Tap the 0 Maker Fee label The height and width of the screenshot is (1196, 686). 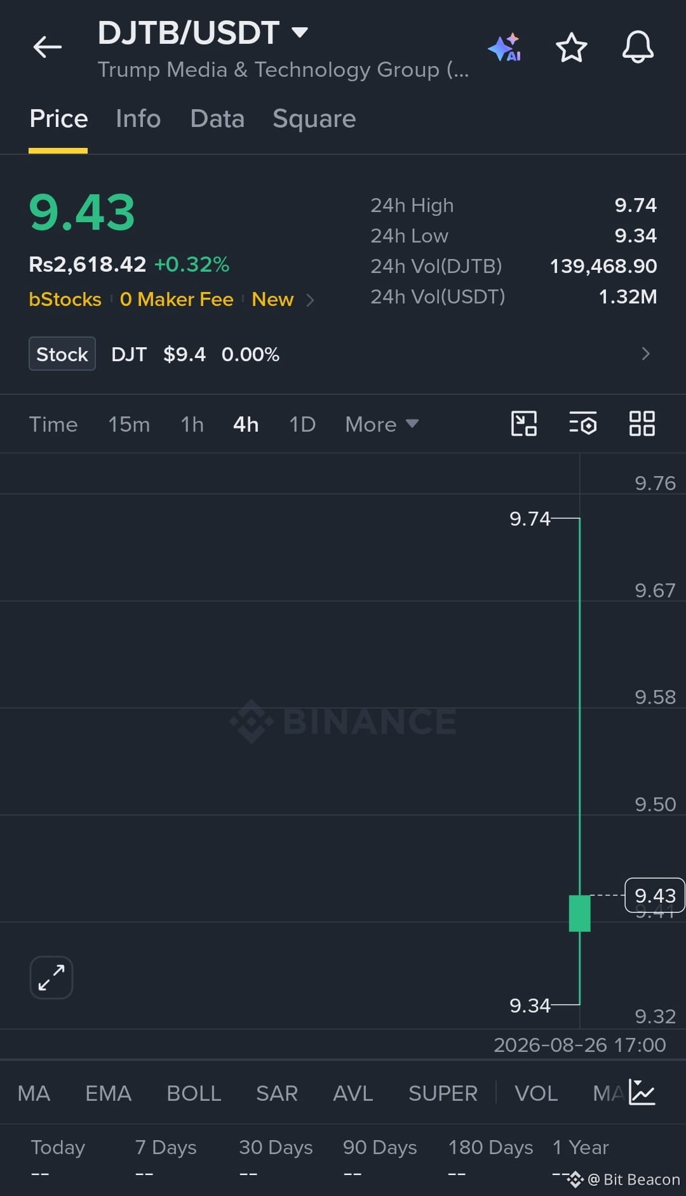click(177, 299)
